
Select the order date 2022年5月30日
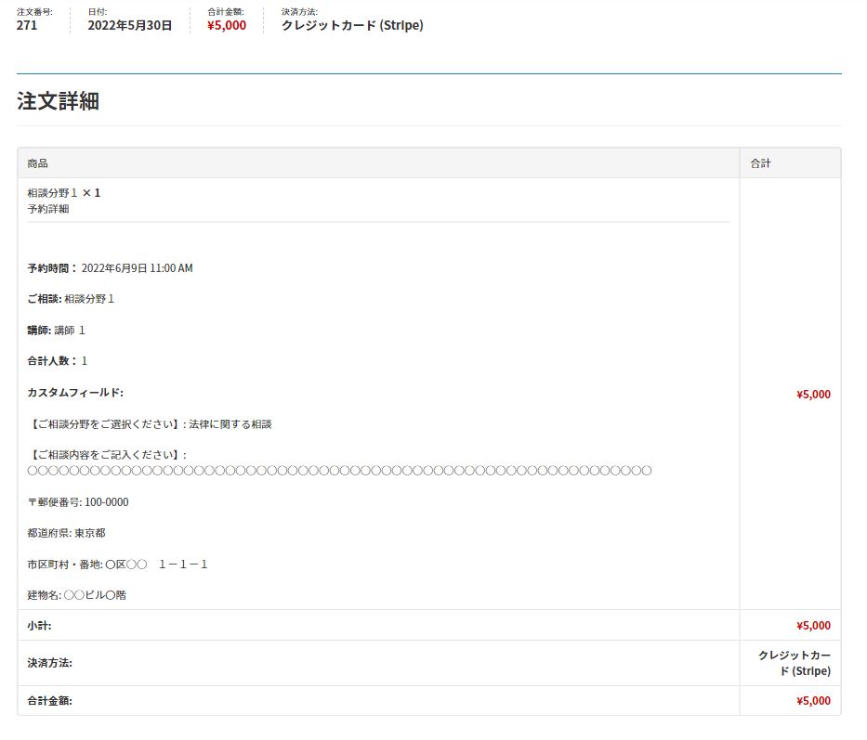pos(129,25)
